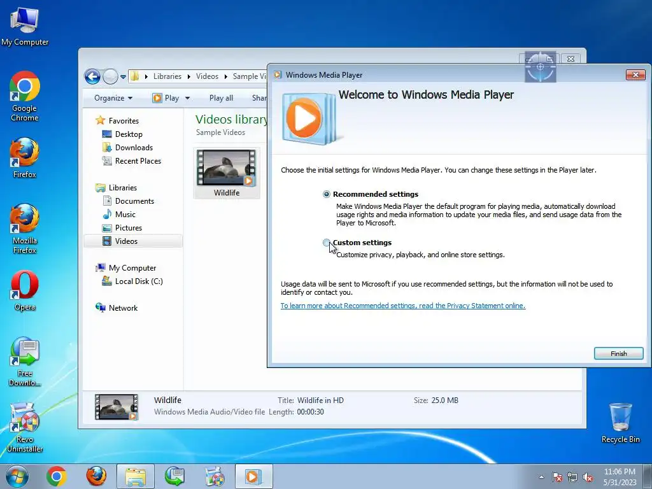Launch Firefox from the taskbar
Image resolution: width=652 pixels, height=489 pixels.
click(96, 476)
